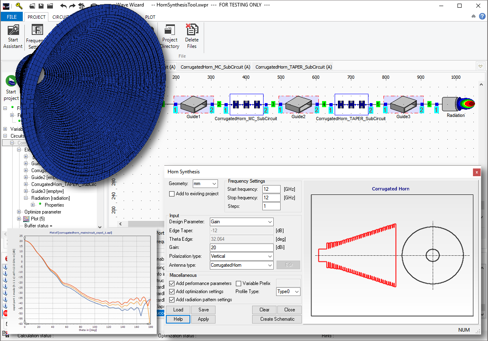Select Properties under Radiation in tree
Image resolution: width=488 pixels, height=341 pixels.
[x=54, y=205]
